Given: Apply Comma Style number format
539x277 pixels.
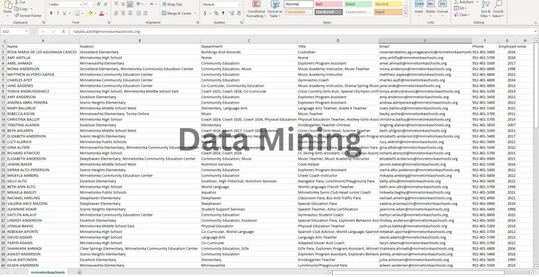Looking at the screenshot, I should 223,13.
